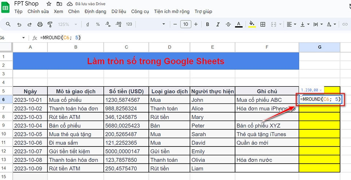Select the title Làm tròn số trong Google Sheets

156,61
